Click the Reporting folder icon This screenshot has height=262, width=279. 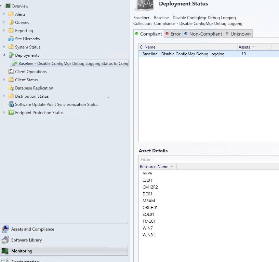[x=11, y=30]
